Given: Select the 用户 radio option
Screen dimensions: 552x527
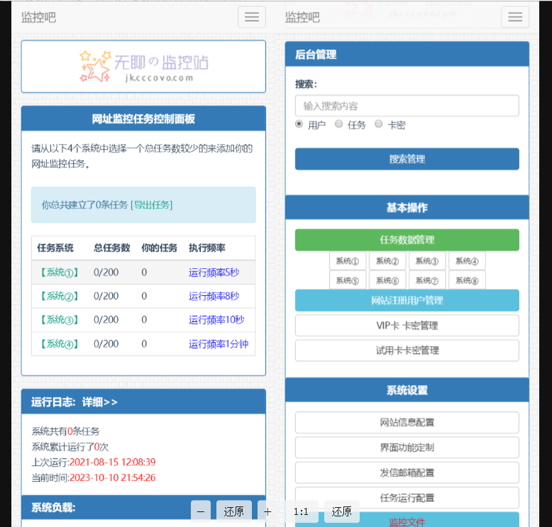Looking at the screenshot, I should 299,124.
